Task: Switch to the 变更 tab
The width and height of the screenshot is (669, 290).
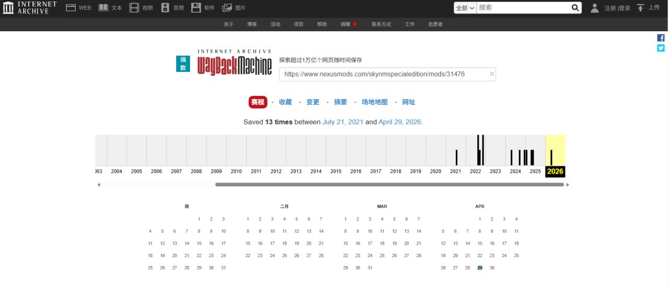Action: pyautogui.click(x=313, y=102)
